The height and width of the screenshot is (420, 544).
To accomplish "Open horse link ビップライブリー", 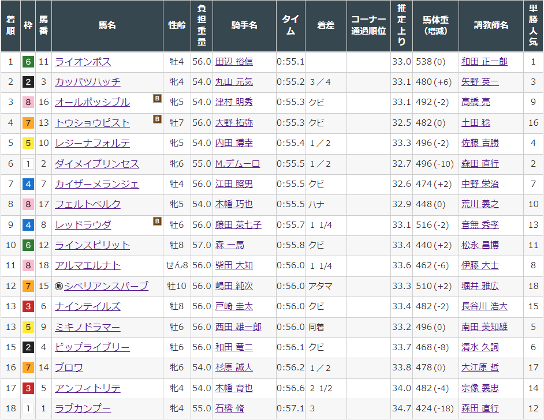I will (x=92, y=347).
